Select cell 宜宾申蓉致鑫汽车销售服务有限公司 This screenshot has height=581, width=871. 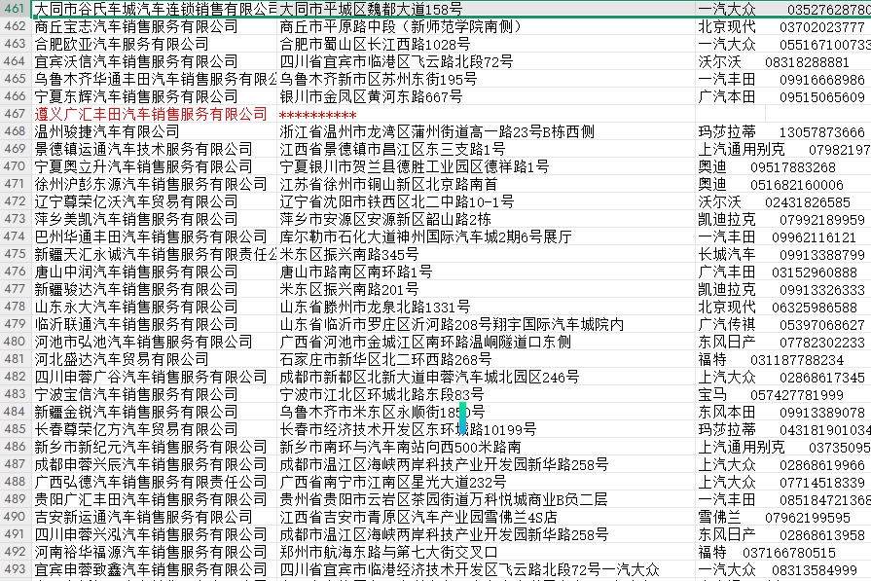pos(155,569)
